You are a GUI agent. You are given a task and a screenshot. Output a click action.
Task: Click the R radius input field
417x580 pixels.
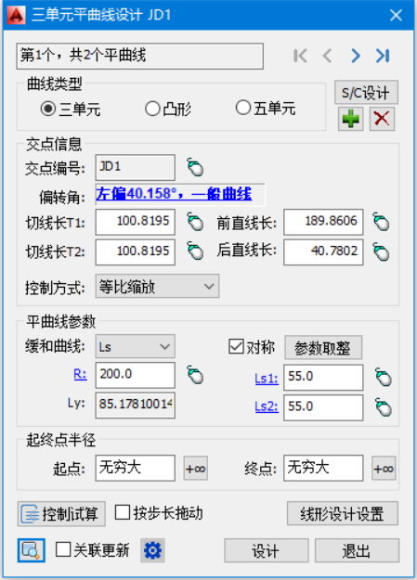coord(136,375)
